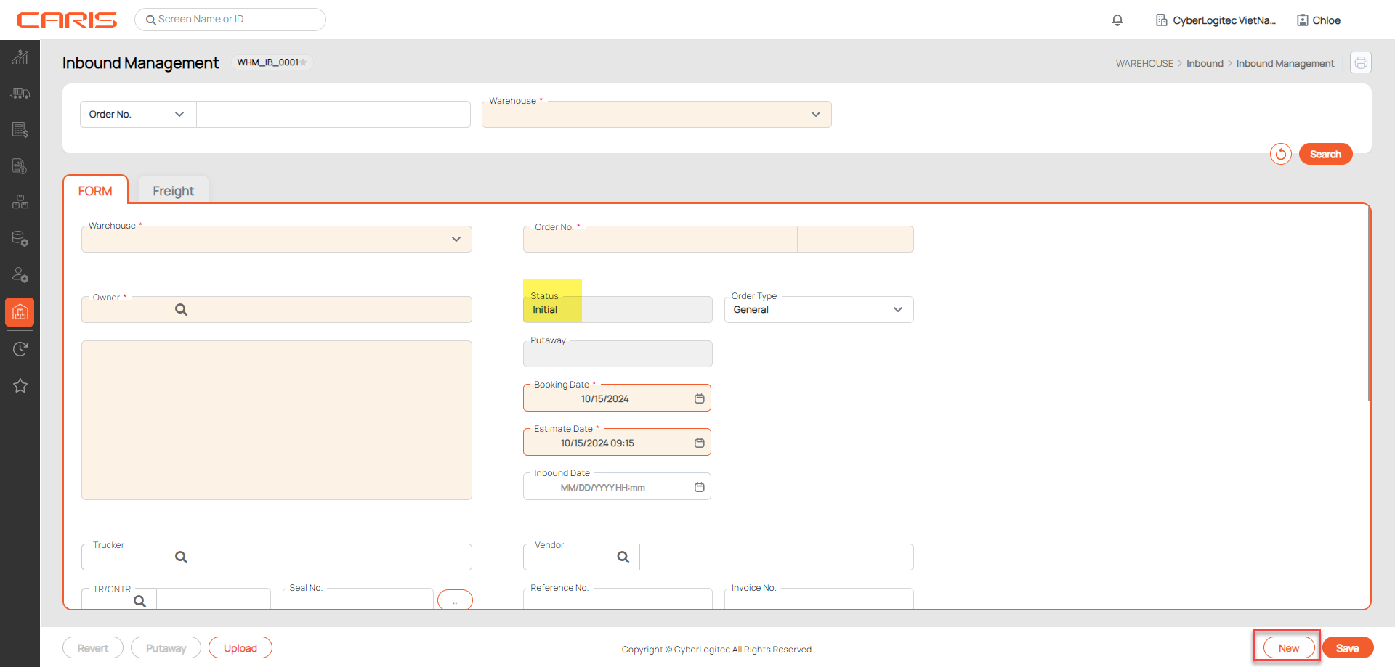Viewport: 1395px width, 667px height.
Task: Open the Estimate Date calendar picker
Action: 699,443
